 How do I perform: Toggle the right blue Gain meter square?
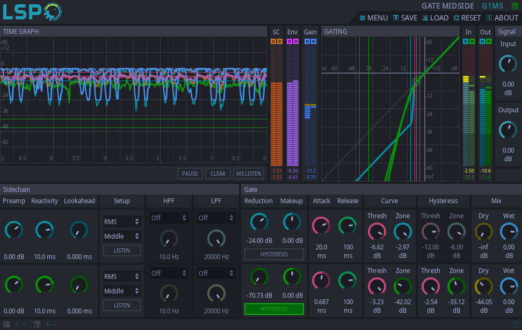[x=313, y=41]
